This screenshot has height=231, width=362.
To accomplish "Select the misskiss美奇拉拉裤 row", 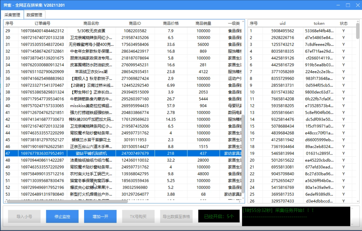I will click(x=123, y=106).
